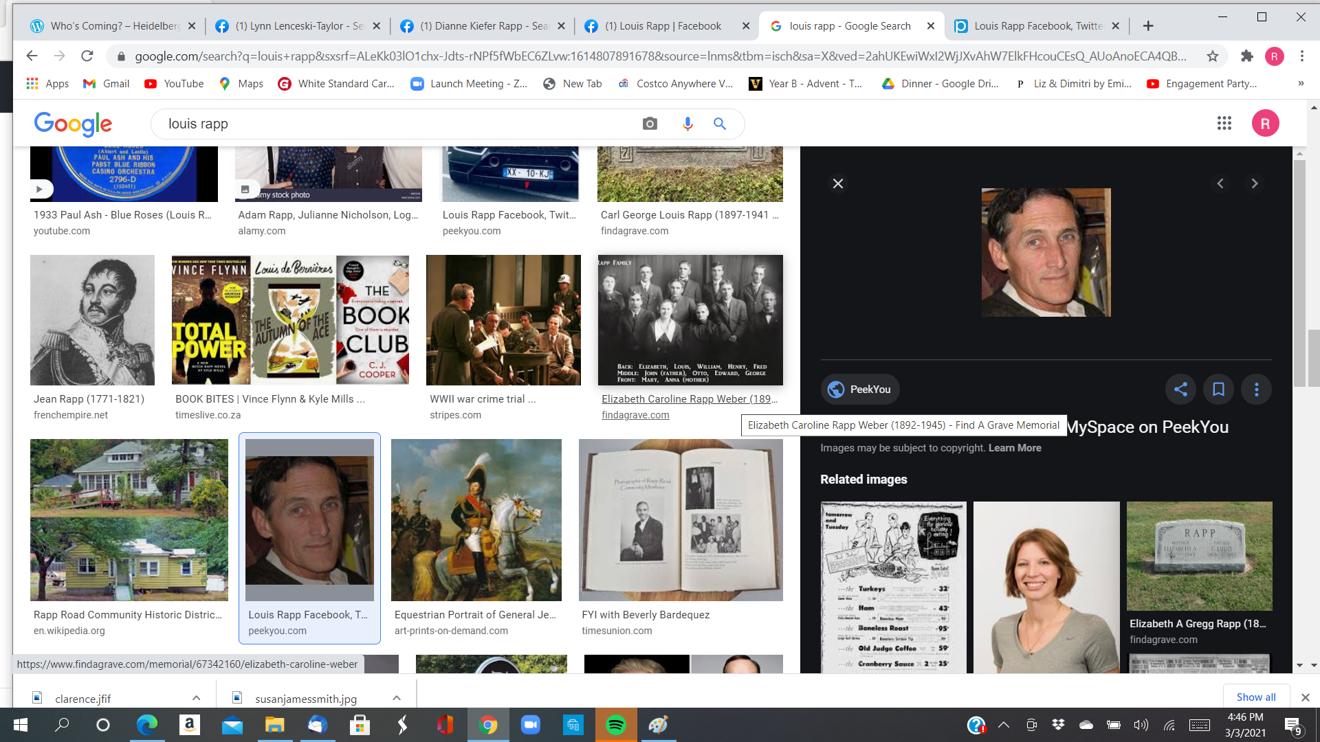Open Rapp Road Community Historic District thumbnail
This screenshot has height=742, width=1320.
click(129, 520)
